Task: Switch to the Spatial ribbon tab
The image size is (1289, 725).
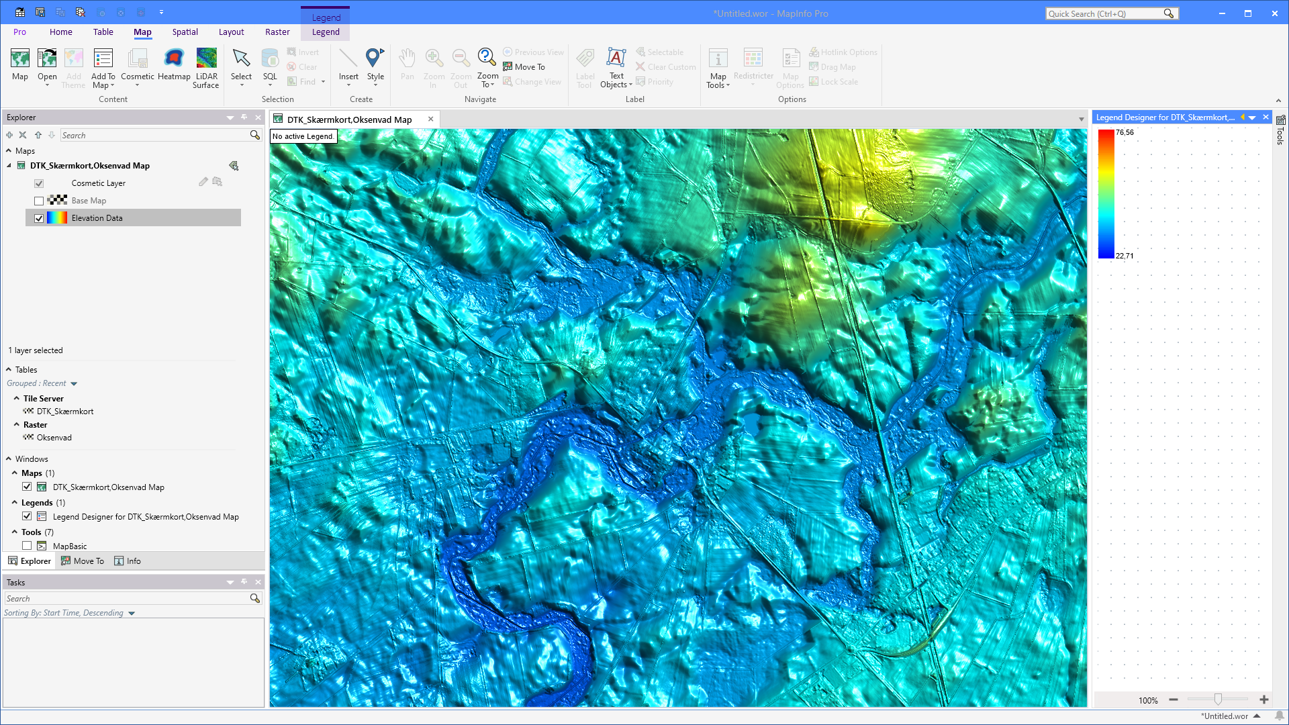Action: point(185,32)
